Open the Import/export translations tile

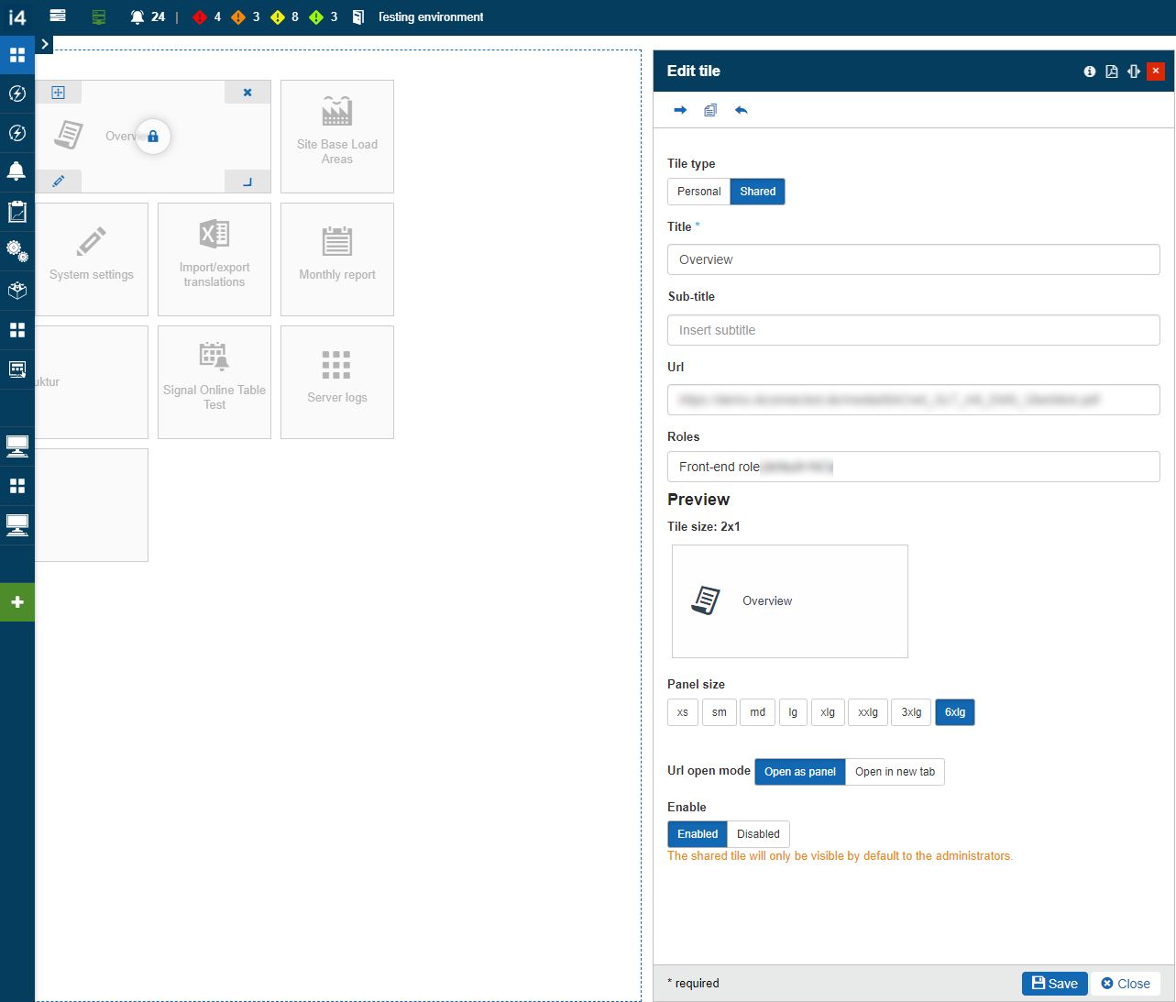[x=214, y=259]
